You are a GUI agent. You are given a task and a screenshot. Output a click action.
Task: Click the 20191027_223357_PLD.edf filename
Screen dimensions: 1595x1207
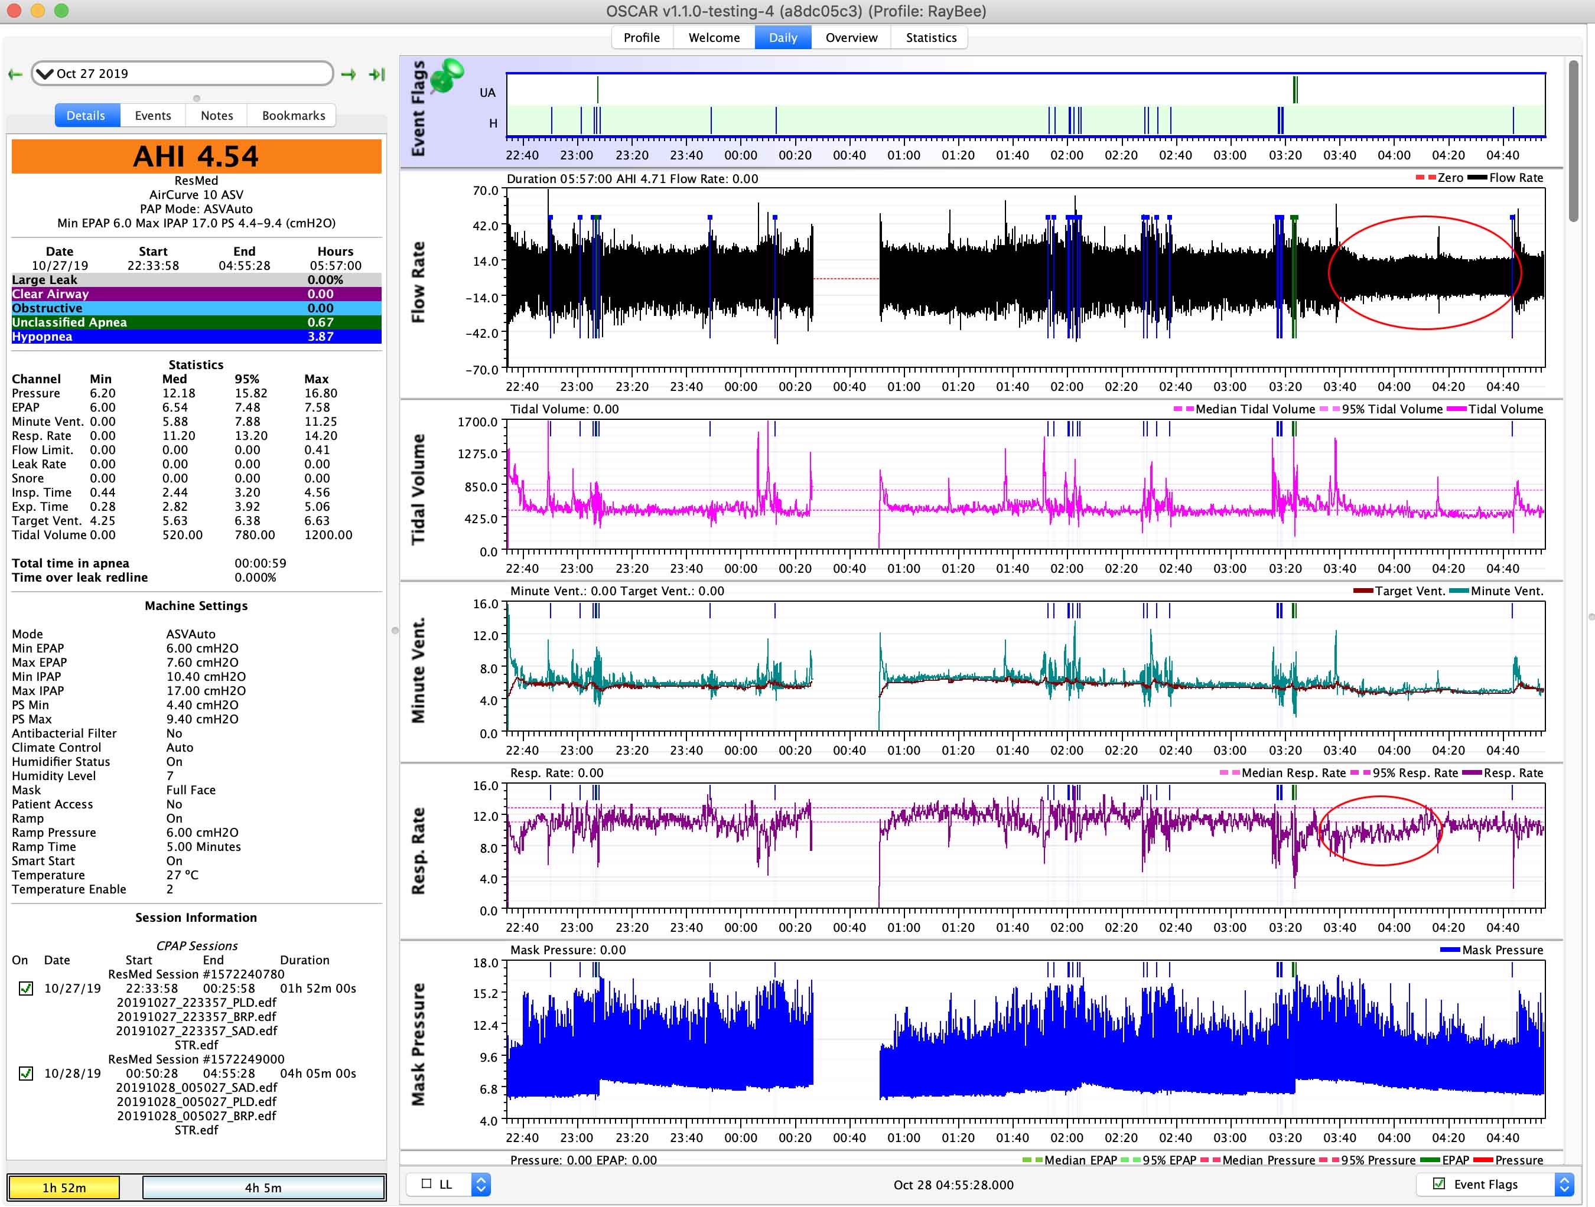click(x=196, y=1002)
